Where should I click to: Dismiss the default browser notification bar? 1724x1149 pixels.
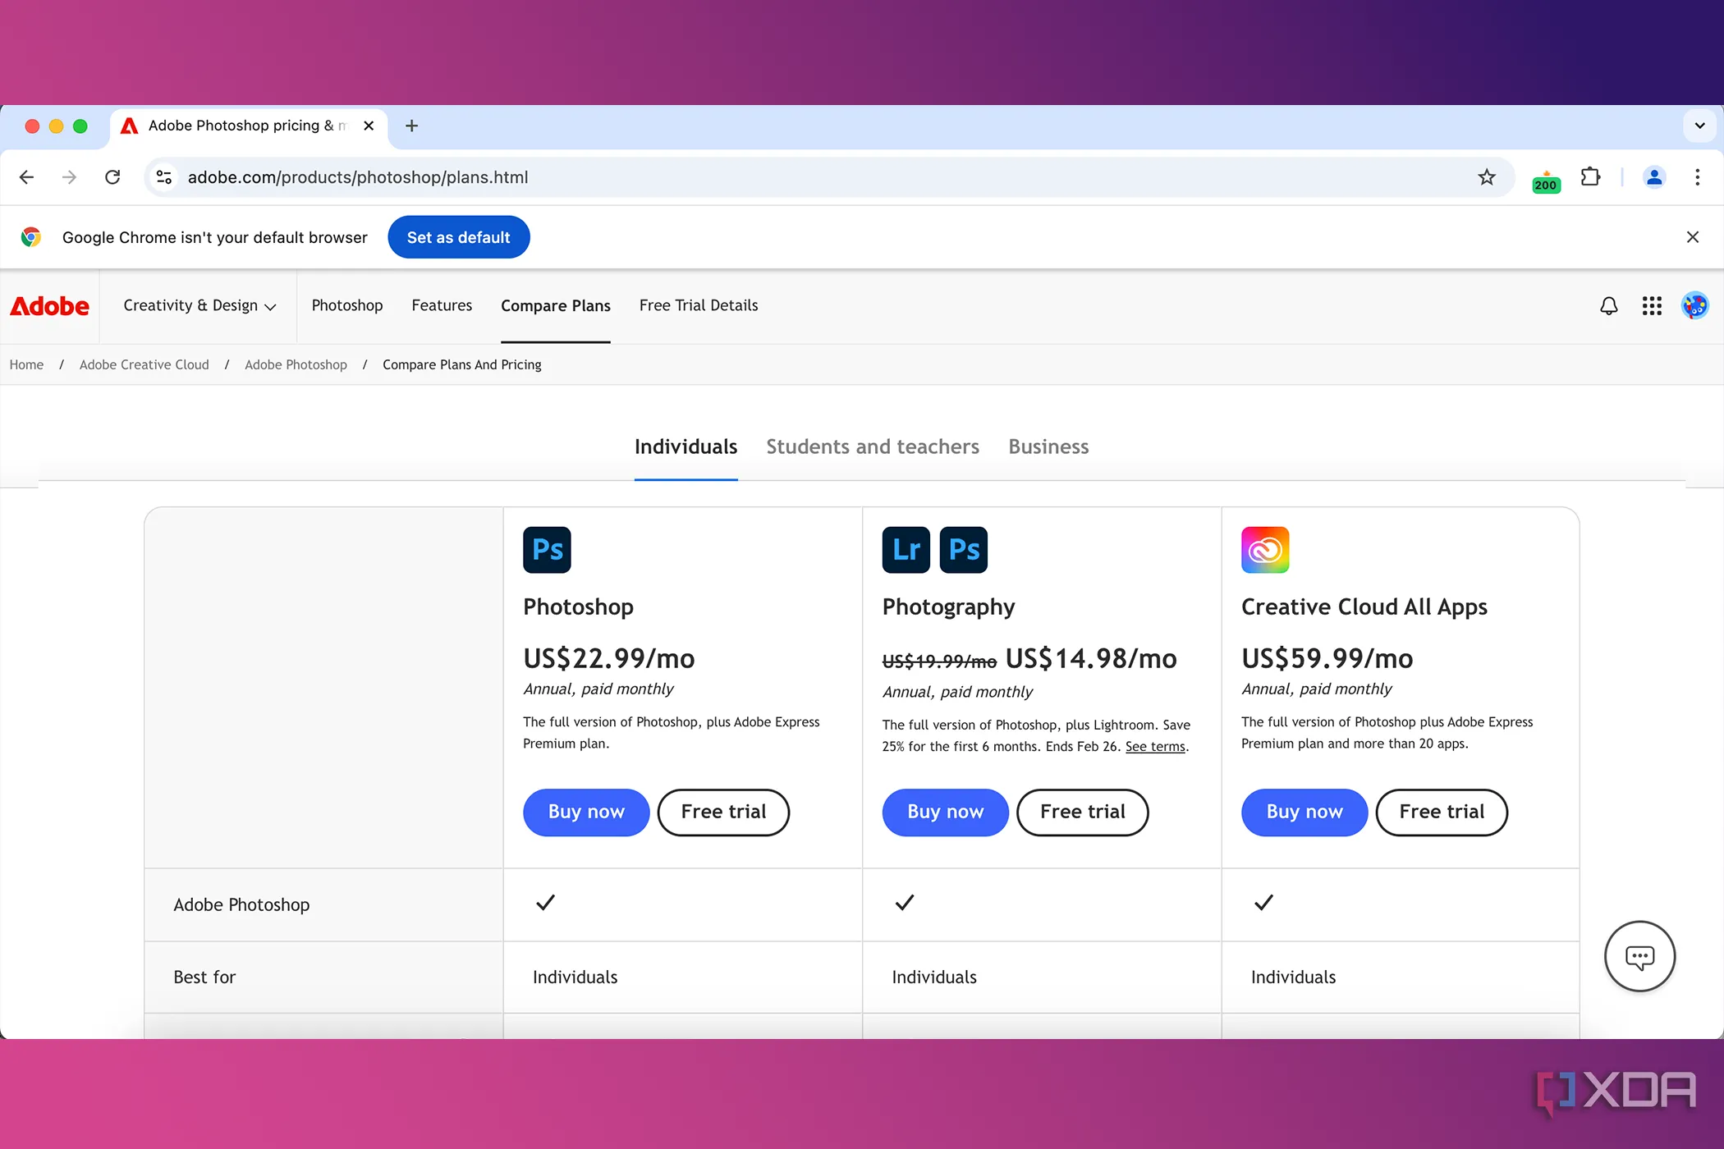[1692, 237]
